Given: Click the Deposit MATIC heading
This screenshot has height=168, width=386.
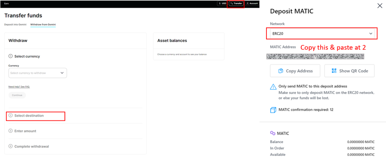Looking at the screenshot, I should click(292, 11).
